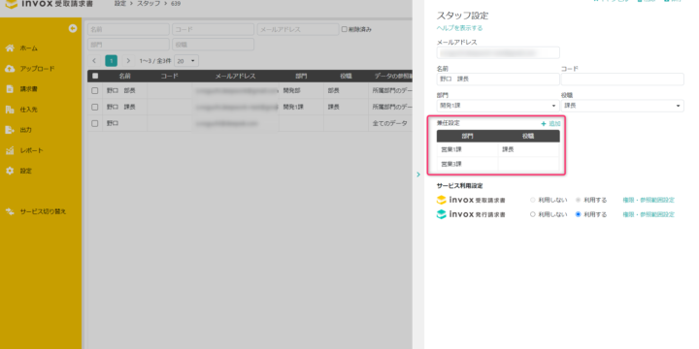699x349 pixels.
Task: Go to ホーム in the sidebar
Action: click(28, 48)
